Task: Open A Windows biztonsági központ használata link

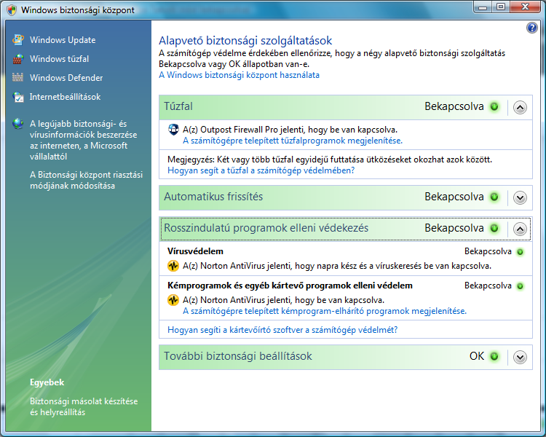Action: [x=239, y=75]
